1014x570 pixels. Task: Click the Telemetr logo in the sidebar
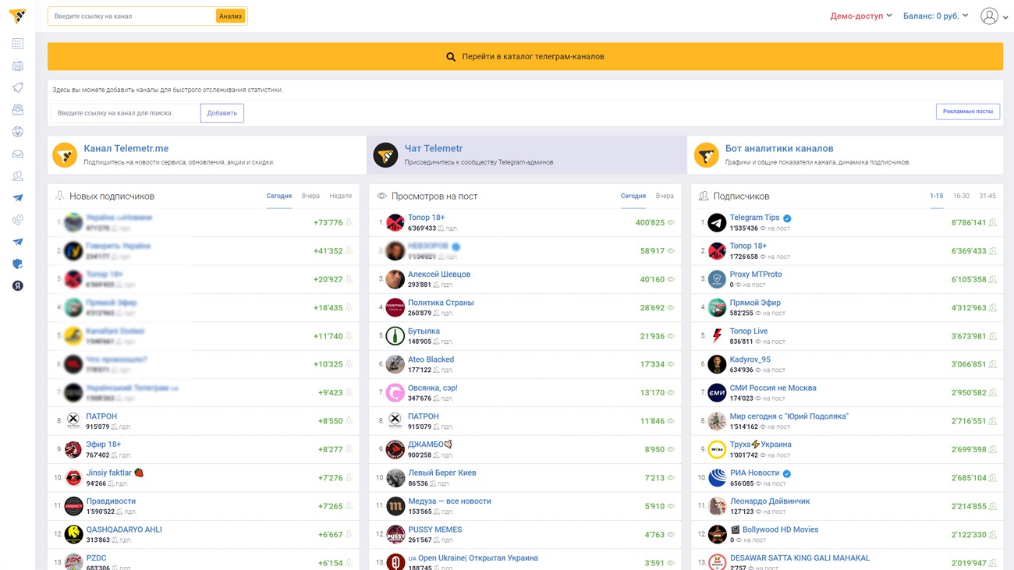coord(17,16)
